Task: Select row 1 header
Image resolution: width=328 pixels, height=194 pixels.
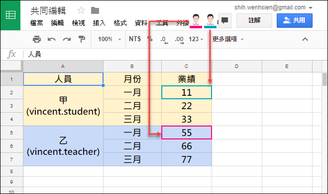Action: point(11,79)
